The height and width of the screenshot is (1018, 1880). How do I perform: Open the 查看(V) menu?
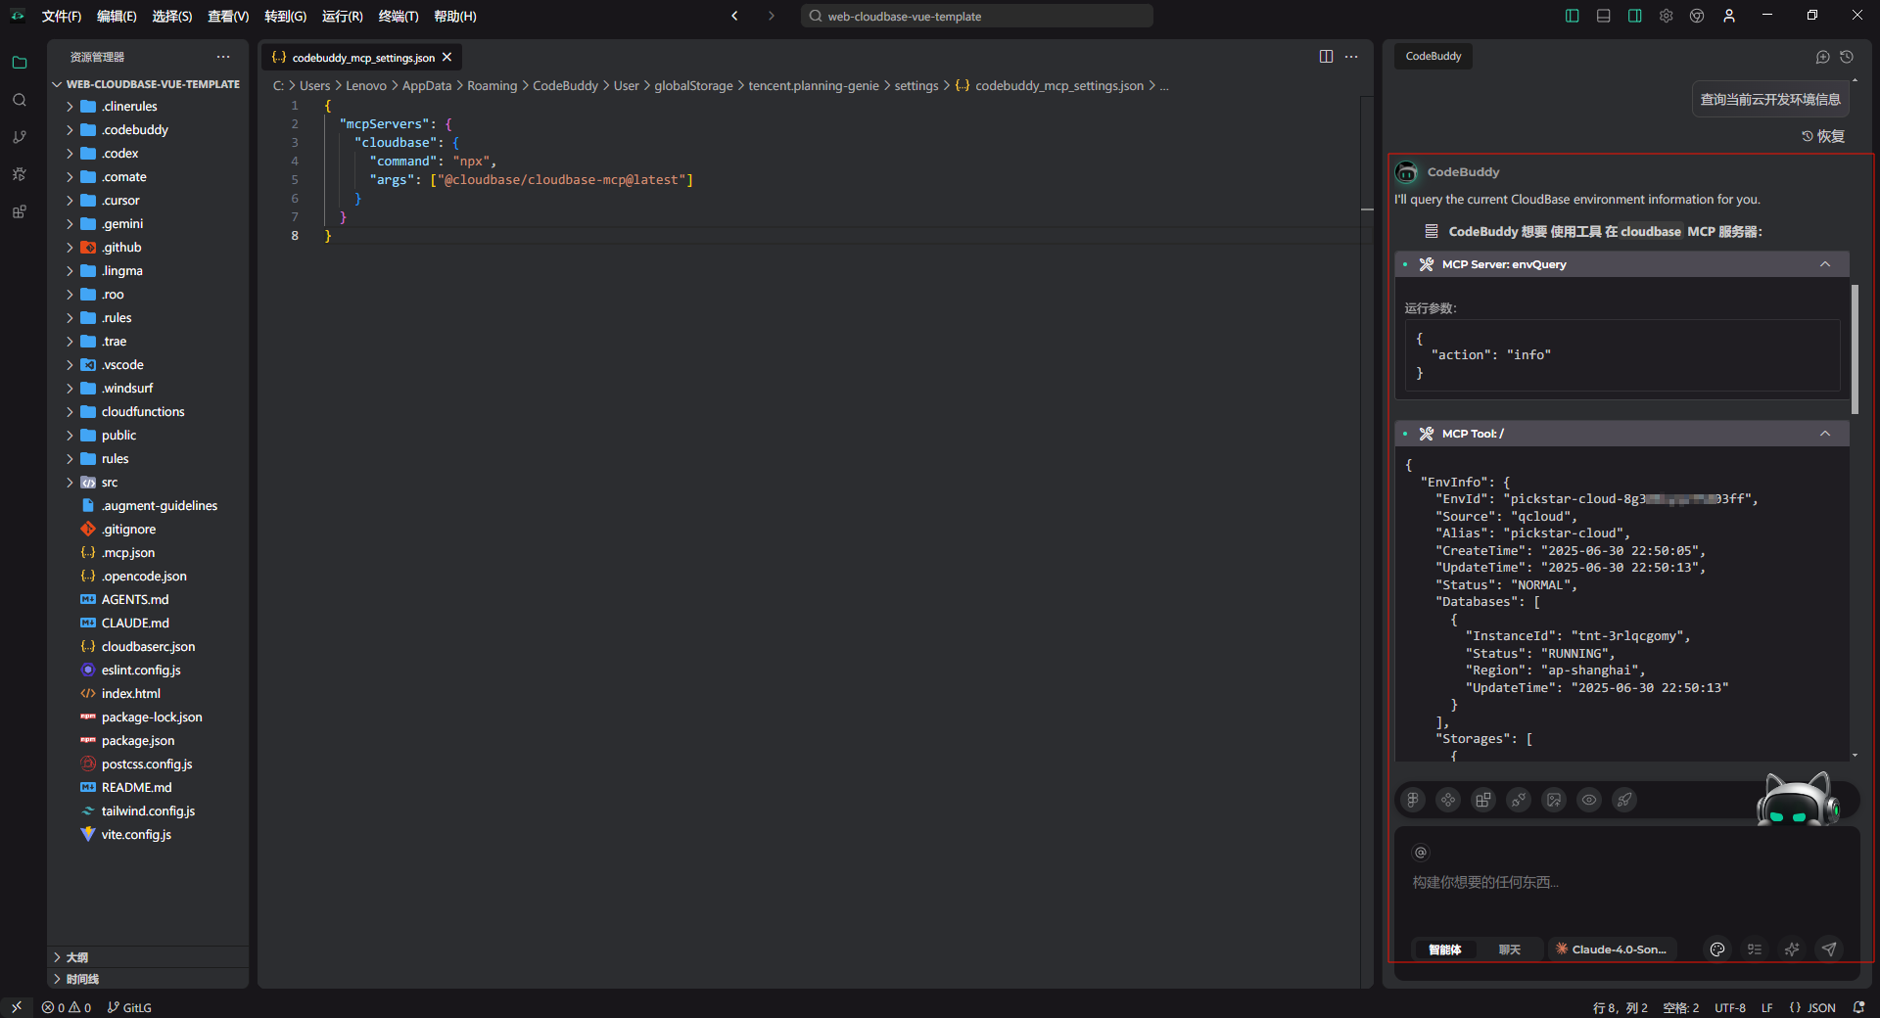228,16
